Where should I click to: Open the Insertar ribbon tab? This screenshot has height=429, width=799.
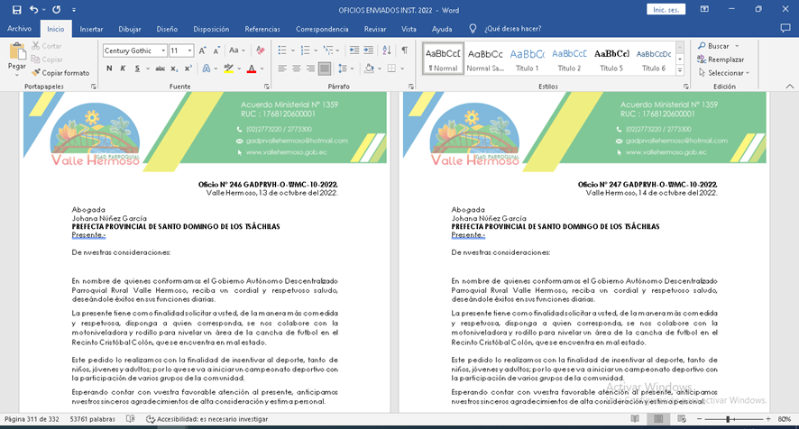click(91, 29)
